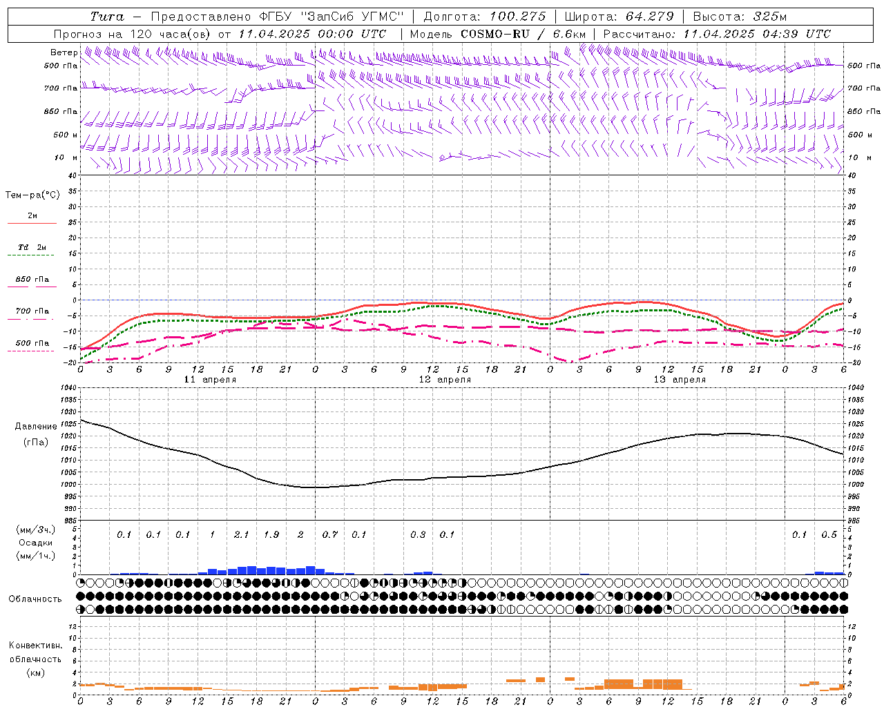Click the "12 апреля" date label
Screen dimensions: 884x707
[445, 380]
